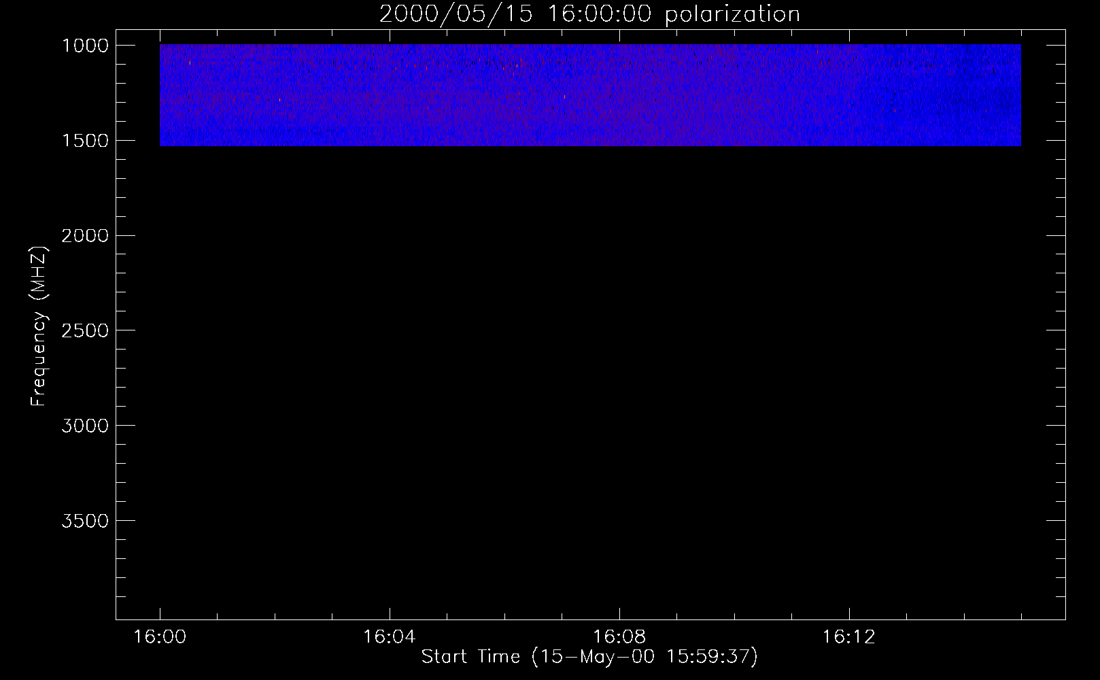Select the 2000 frequency tick label
The height and width of the screenshot is (680, 1100).
[85, 236]
